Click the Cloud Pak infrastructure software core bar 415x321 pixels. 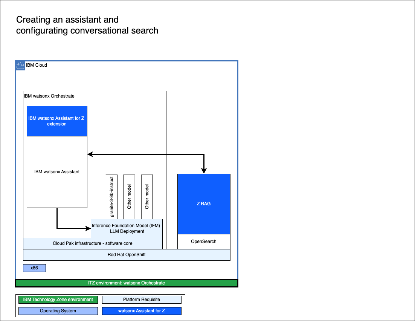pos(93,243)
